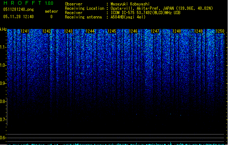The height and width of the screenshot is (145, 228).
Task: Click the 1248 time marker
Action: click(177, 31)
